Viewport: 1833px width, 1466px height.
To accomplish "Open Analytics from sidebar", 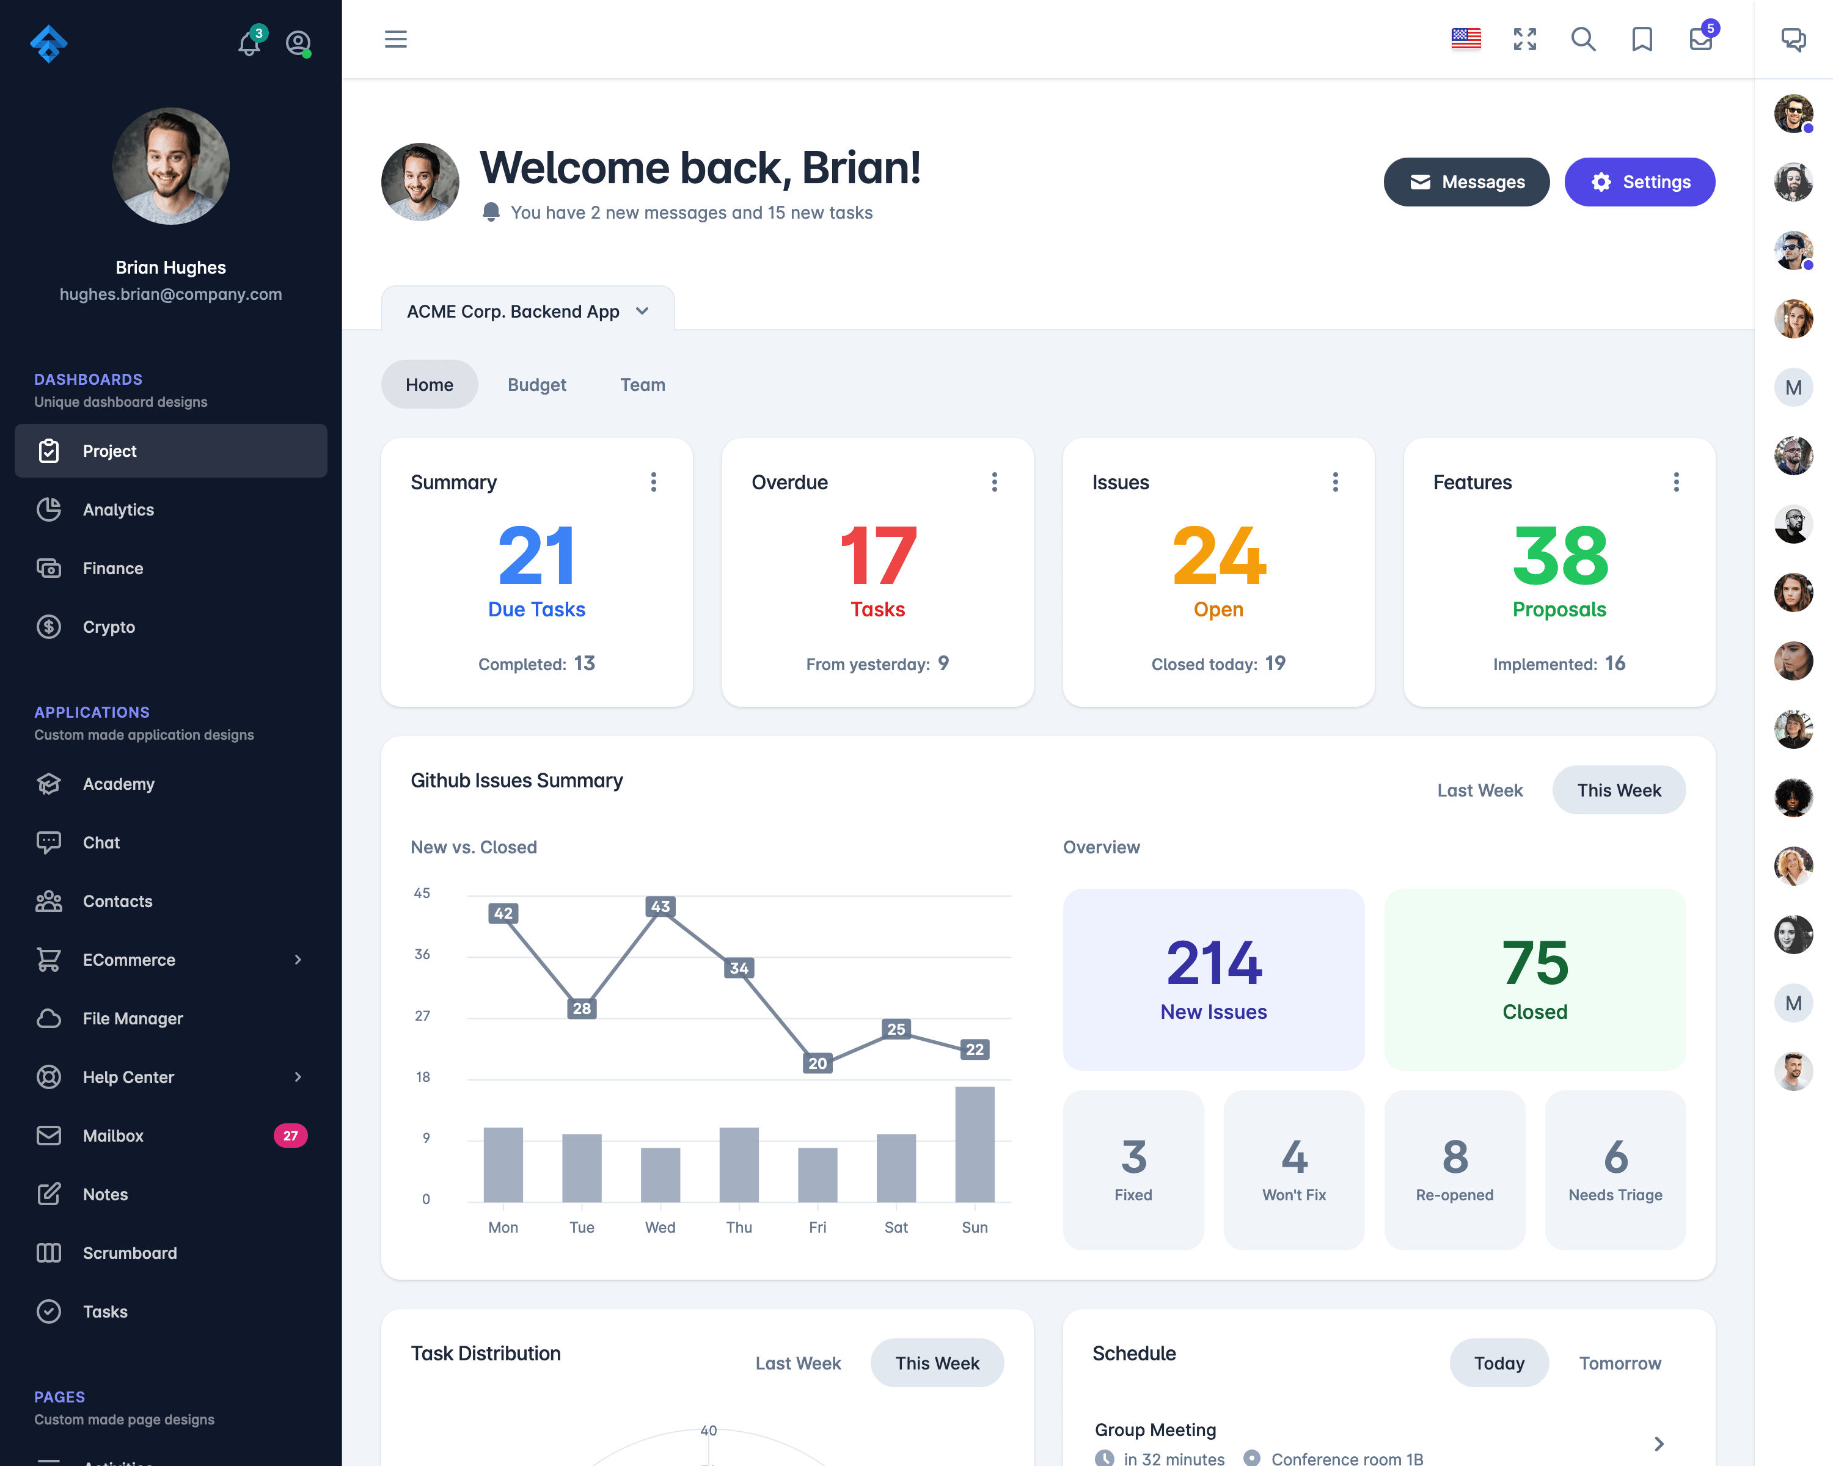I will (118, 509).
